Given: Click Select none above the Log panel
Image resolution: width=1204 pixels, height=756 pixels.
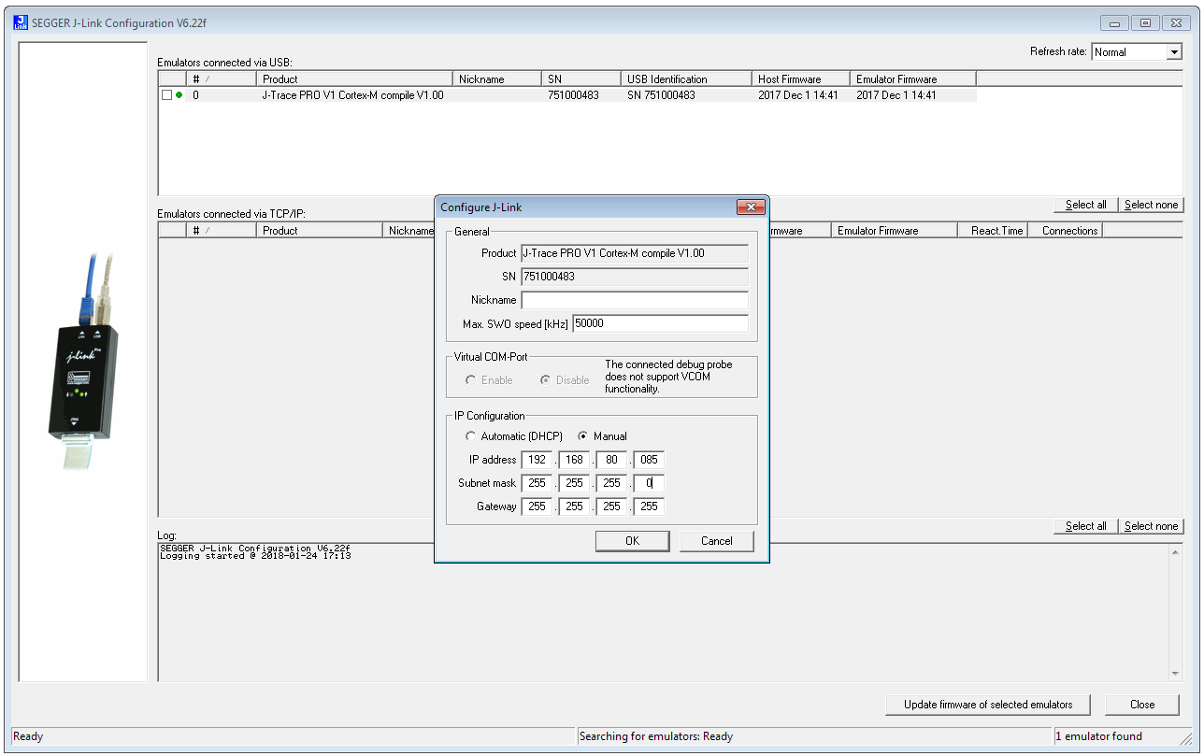Looking at the screenshot, I should point(1151,526).
